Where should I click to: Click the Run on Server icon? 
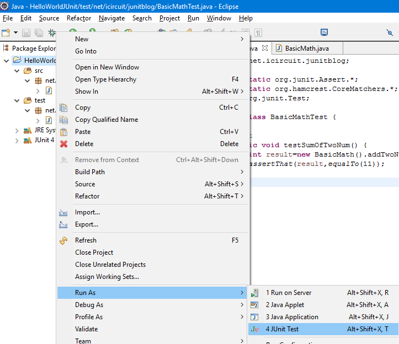pos(255,293)
